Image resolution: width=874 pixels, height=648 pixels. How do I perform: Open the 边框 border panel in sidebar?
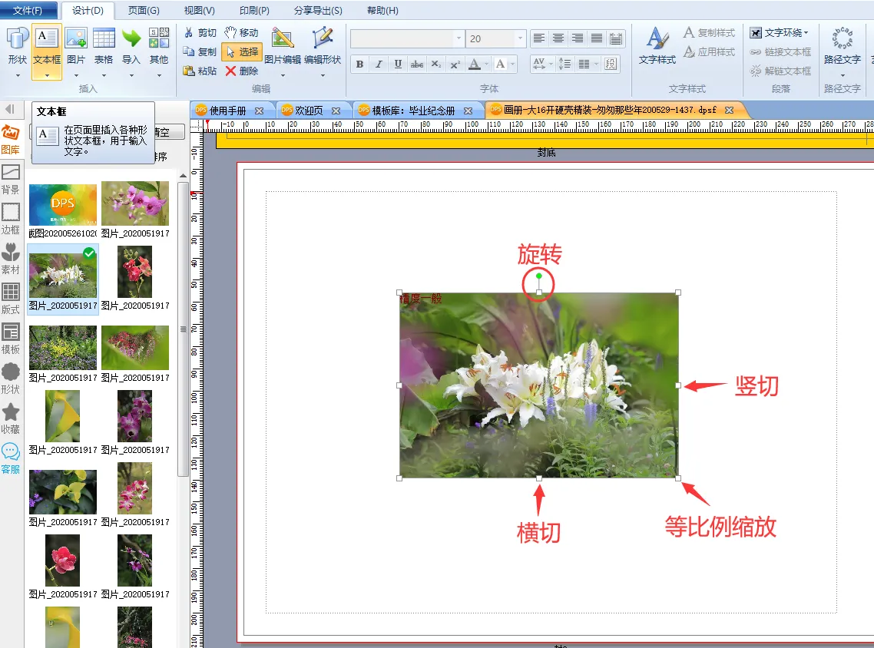tap(11, 219)
